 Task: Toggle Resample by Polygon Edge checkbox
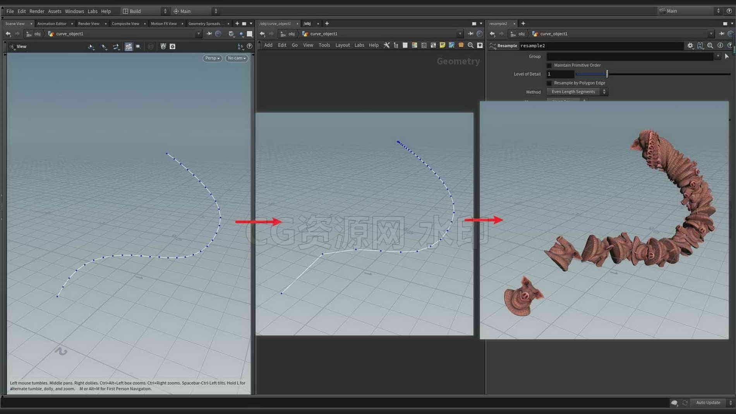tap(549, 83)
